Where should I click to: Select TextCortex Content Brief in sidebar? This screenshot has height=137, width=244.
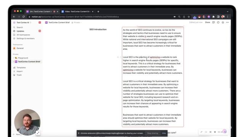[29, 62]
